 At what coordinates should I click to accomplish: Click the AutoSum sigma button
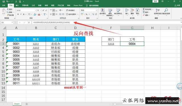(x=147, y=9)
